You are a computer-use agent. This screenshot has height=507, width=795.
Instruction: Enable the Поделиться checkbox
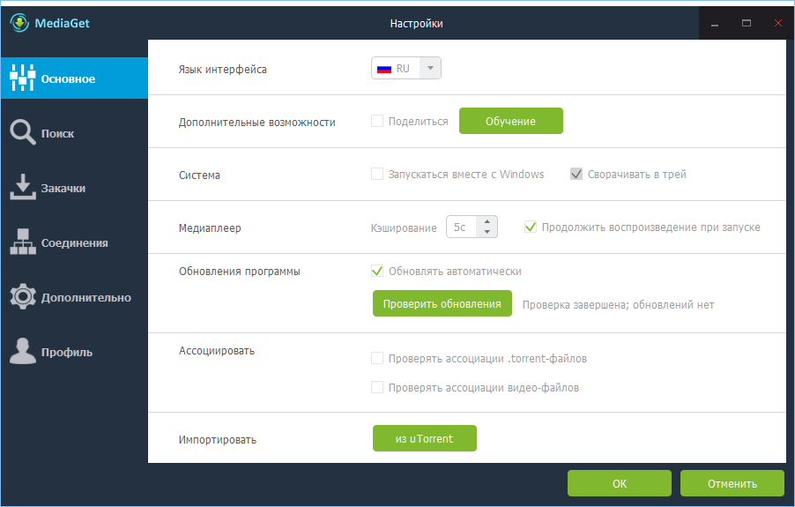coord(377,121)
